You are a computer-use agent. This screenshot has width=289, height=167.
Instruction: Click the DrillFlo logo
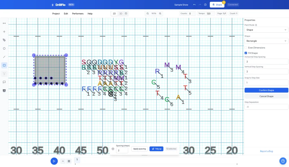(58, 5)
